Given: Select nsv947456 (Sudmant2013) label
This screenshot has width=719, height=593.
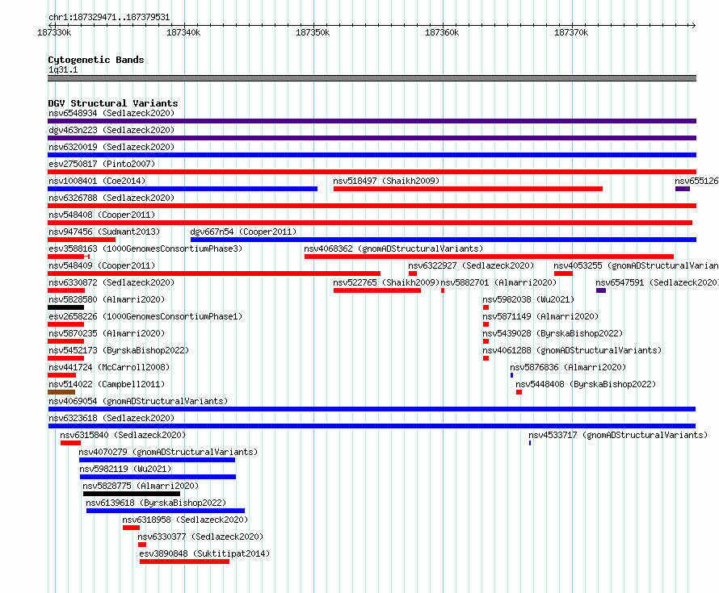Looking at the screenshot, I should (x=104, y=232).
